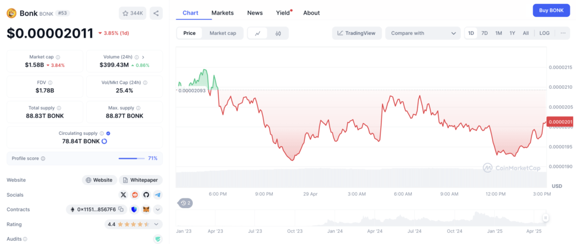The height and width of the screenshot is (244, 576).
Task: Click the contract address 0x1151...8567F6
Action: 96,210
